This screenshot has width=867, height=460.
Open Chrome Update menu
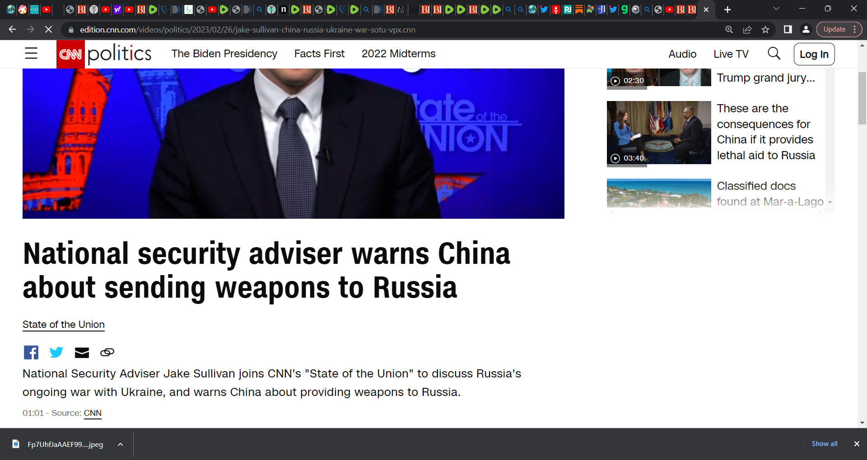point(839,29)
